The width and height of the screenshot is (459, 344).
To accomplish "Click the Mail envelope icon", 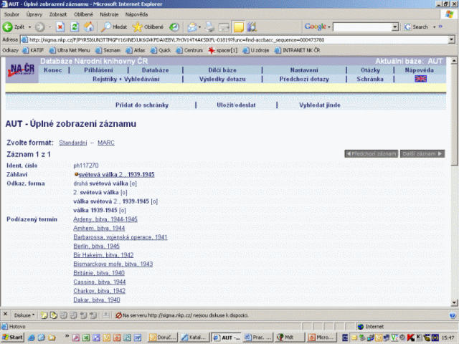I will pos(192,27).
